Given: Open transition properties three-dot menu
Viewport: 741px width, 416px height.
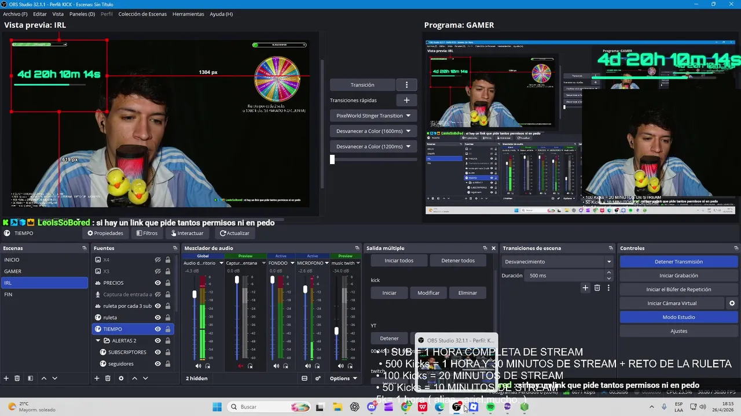Looking at the screenshot, I should pos(608,288).
